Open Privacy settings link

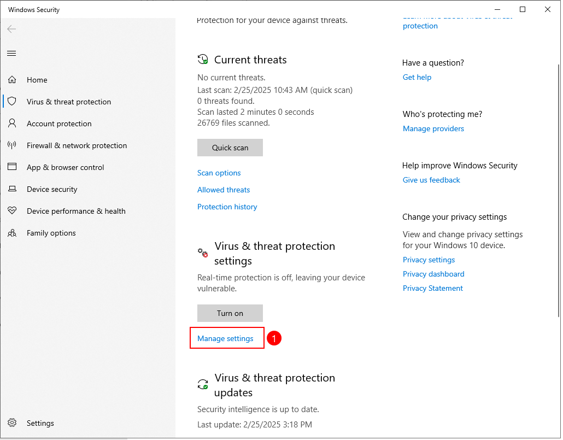(429, 260)
